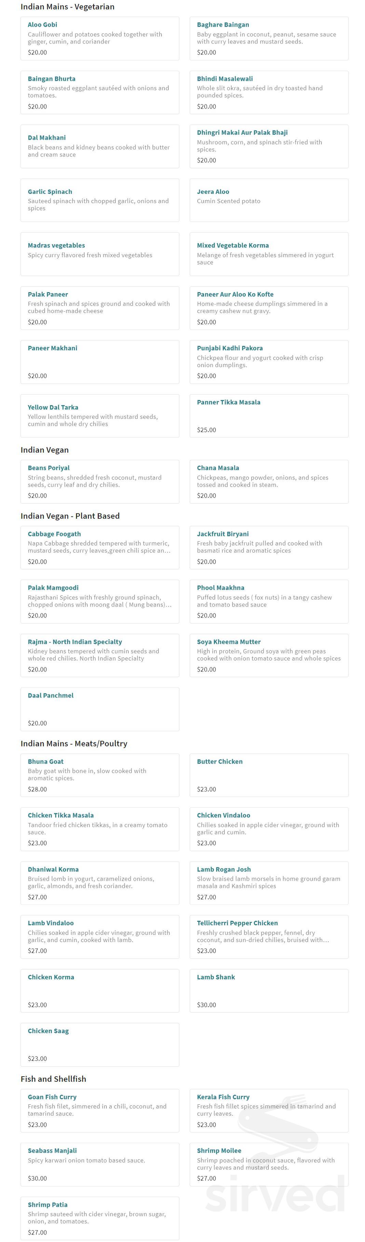Open the Butter Chicken item

(x=220, y=762)
